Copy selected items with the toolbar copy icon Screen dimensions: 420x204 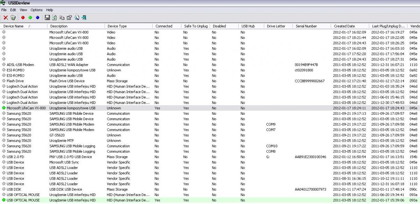(x=62, y=17)
